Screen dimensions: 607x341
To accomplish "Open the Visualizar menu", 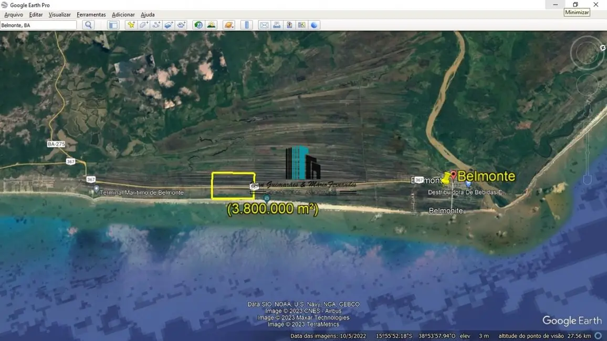I will tap(60, 15).
